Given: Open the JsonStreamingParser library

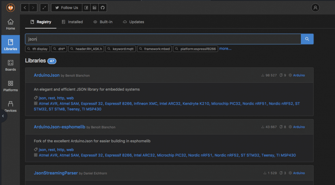Looking at the screenshot, I should click(56, 173).
